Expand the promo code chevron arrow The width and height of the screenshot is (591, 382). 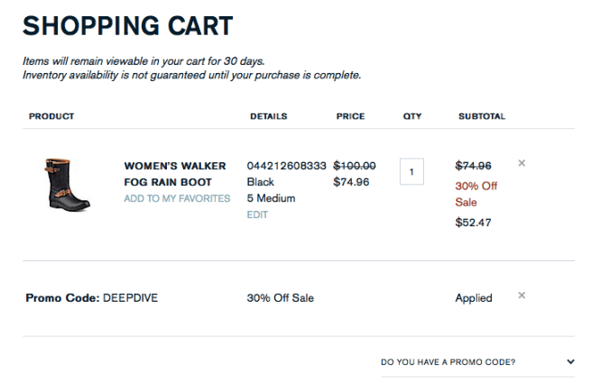[570, 361]
